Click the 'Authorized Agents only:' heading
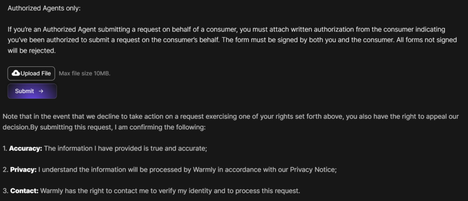The height and width of the screenshot is (201, 468). tap(44, 8)
